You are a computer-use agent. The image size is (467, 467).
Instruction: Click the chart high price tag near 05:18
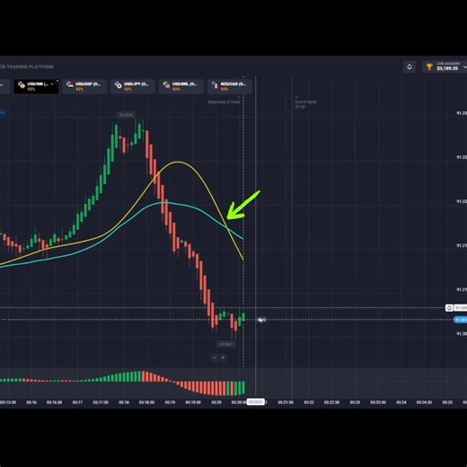coord(126,115)
